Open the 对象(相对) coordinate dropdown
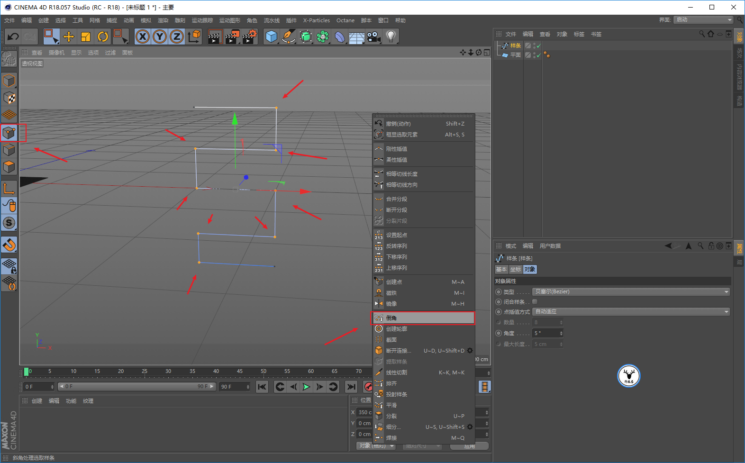The width and height of the screenshot is (745, 463). 376,445
